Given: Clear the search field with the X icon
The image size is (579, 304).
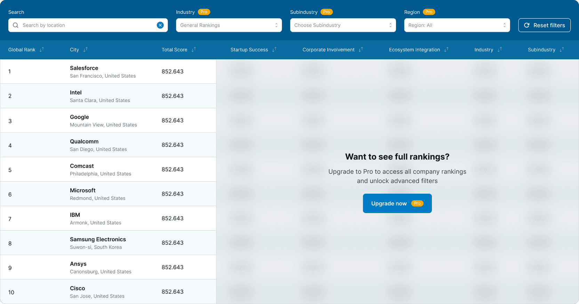Looking at the screenshot, I should pos(160,25).
